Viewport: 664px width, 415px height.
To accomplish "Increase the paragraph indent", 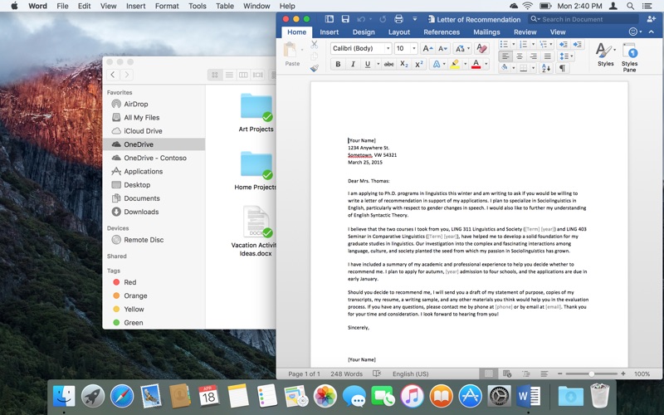I will coord(577,44).
